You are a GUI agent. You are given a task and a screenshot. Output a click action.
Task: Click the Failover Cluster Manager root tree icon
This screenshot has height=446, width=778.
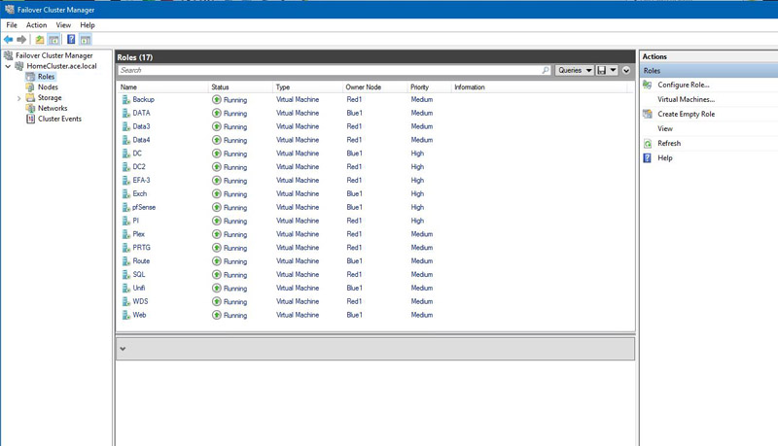click(9, 55)
